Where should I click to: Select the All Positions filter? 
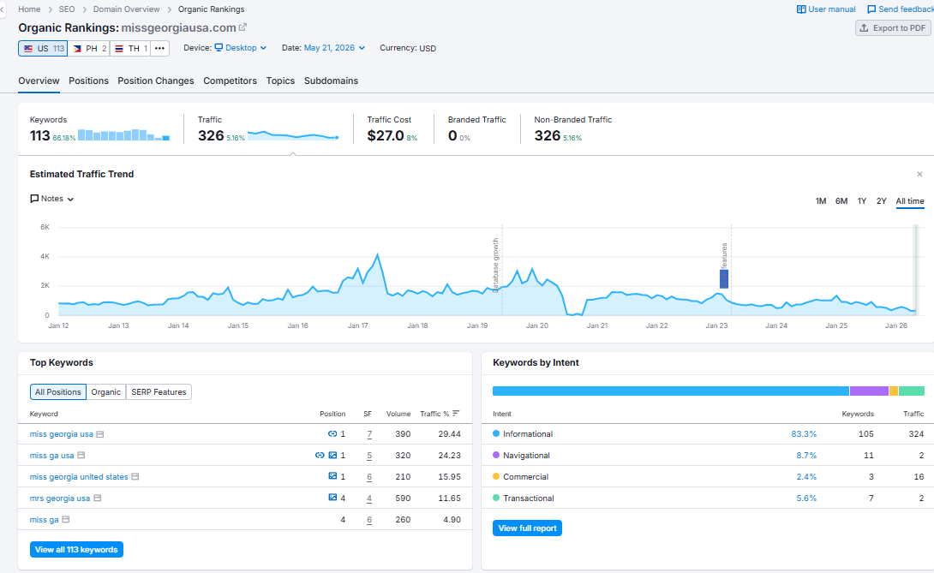pos(57,392)
